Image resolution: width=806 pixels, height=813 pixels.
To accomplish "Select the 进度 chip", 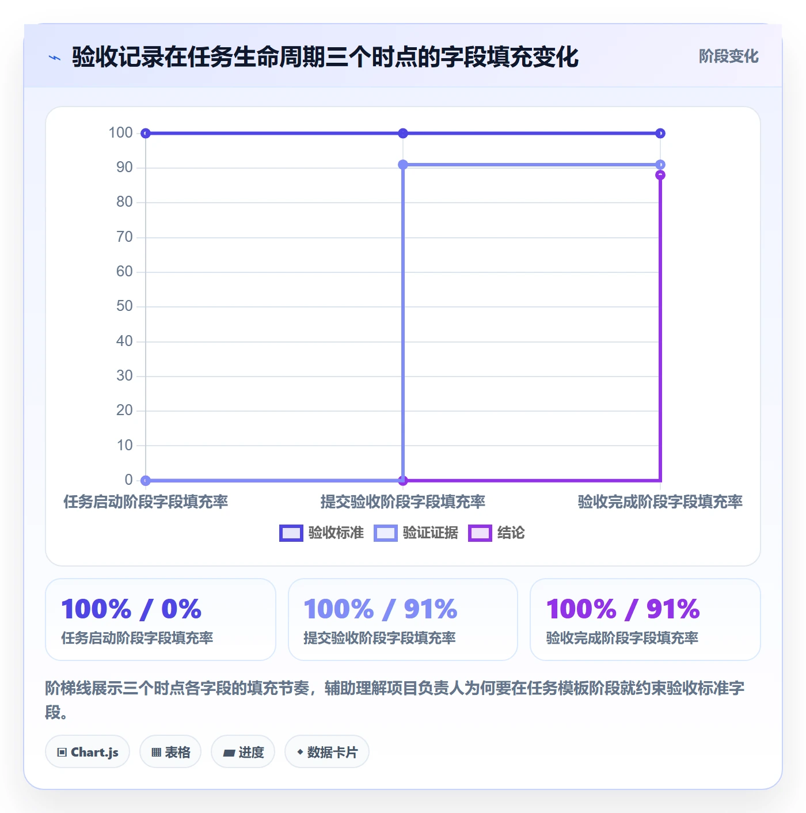I will 243,752.
